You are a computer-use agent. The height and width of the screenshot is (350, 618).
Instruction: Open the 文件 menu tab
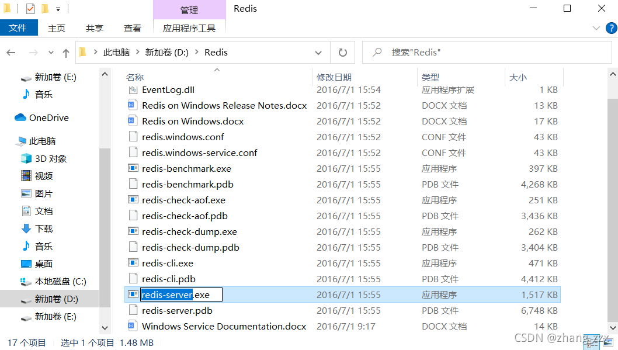(18, 28)
